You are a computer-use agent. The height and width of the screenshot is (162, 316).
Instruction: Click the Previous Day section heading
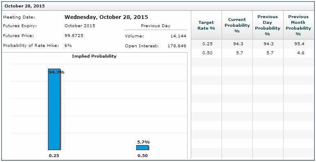(x=156, y=26)
